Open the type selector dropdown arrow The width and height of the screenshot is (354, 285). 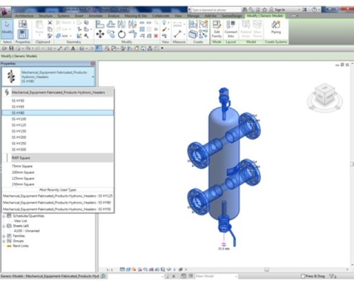point(93,77)
